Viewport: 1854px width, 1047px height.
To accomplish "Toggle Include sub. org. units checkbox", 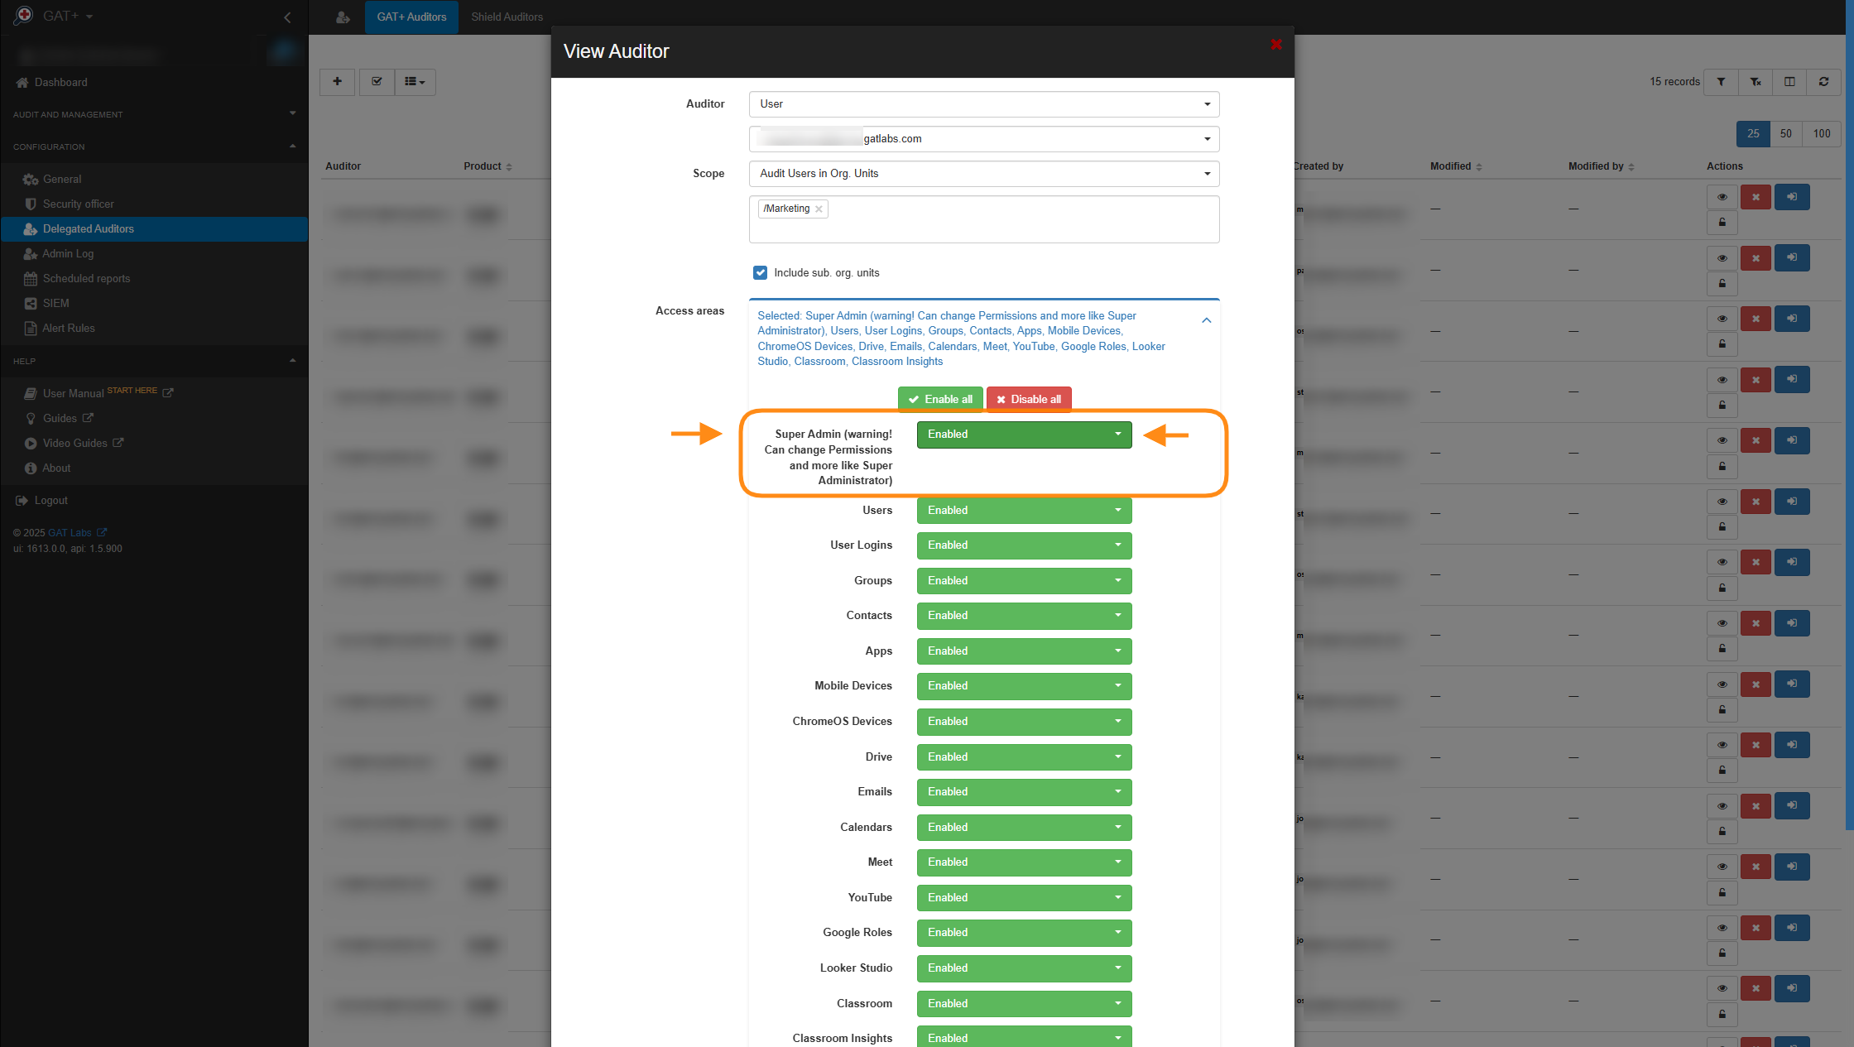I will (760, 272).
